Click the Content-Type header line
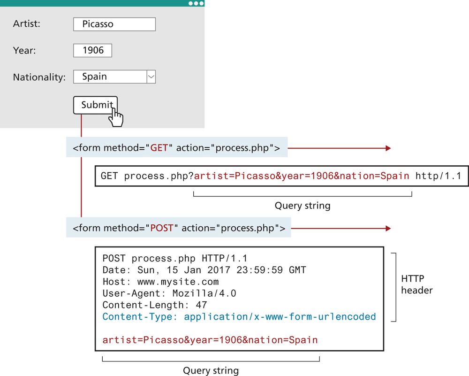 (x=239, y=317)
